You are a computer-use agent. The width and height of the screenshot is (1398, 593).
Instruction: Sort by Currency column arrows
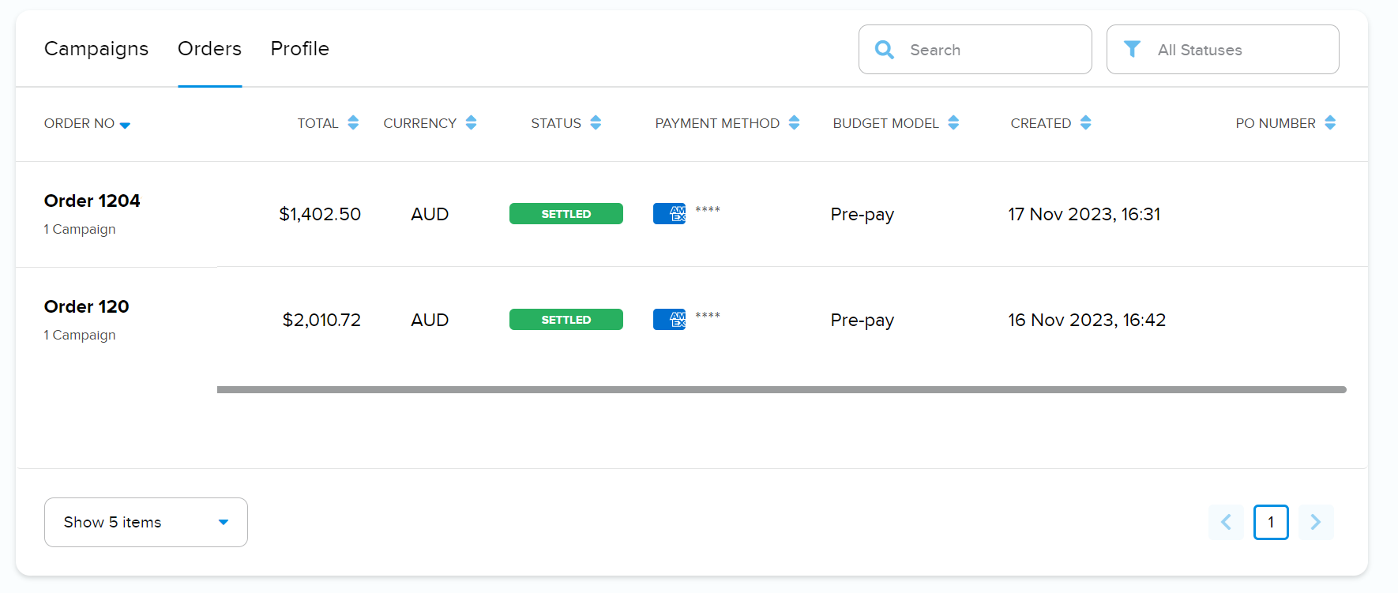point(471,122)
